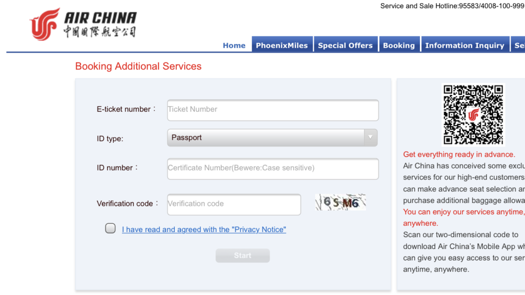The height and width of the screenshot is (295, 525).
Task: Open the Special Offers tab
Action: click(x=345, y=44)
